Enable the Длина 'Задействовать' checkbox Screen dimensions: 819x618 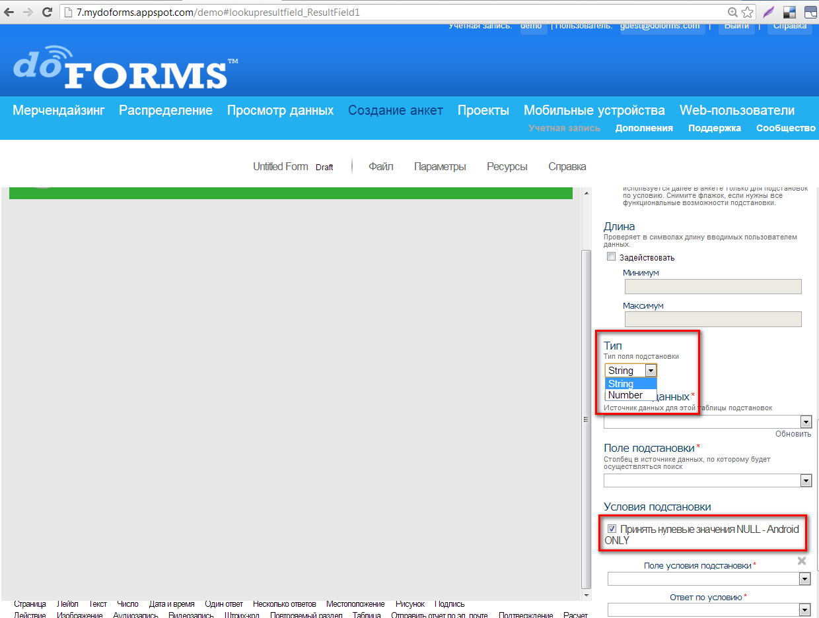click(611, 257)
